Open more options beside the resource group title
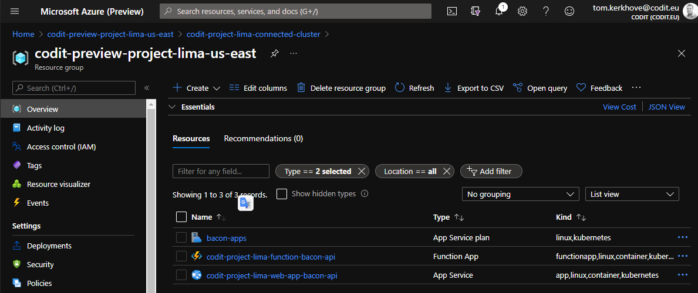698x293 pixels. [294, 53]
